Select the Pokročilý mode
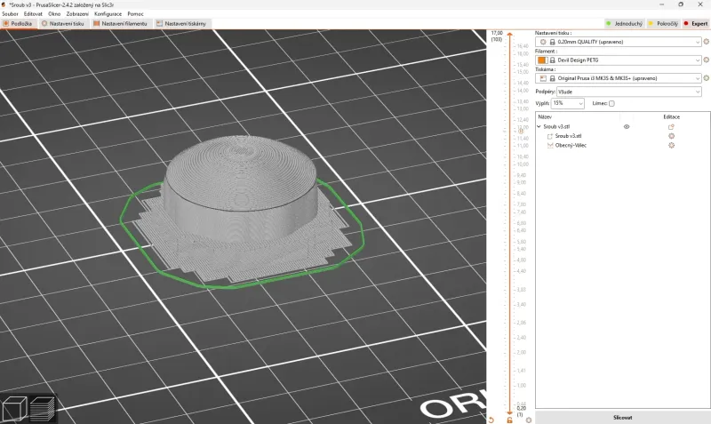This screenshot has width=711, height=424. [x=663, y=24]
